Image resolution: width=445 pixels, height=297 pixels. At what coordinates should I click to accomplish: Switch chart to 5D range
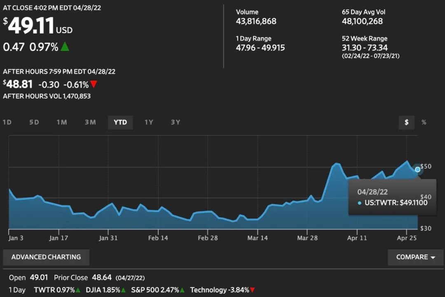(x=34, y=122)
